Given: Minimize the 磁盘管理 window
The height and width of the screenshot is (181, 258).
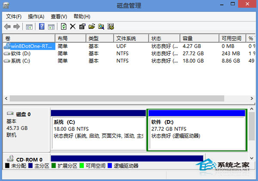Looking at the screenshot, I should point(222,4).
